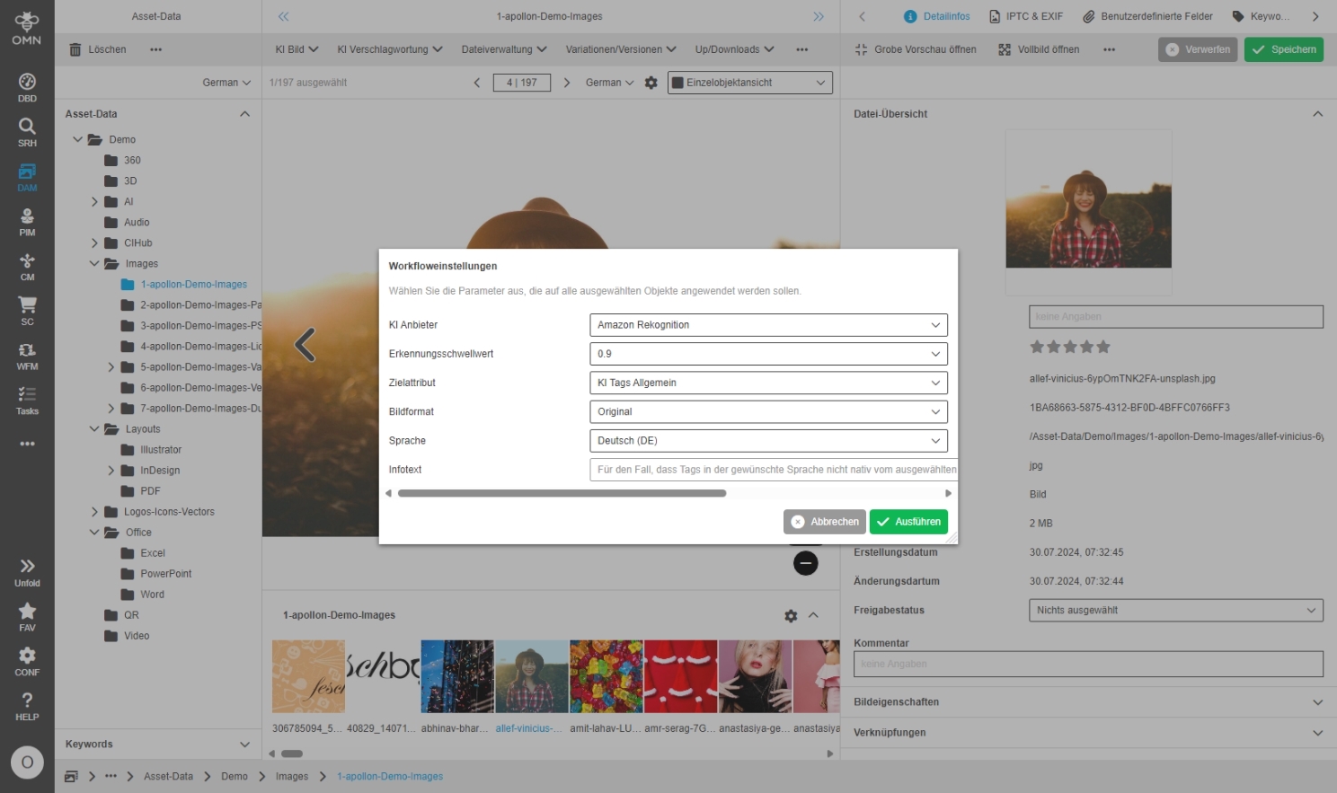1337x793 pixels.
Task: Open the CONF settings icon
Action: (27, 661)
